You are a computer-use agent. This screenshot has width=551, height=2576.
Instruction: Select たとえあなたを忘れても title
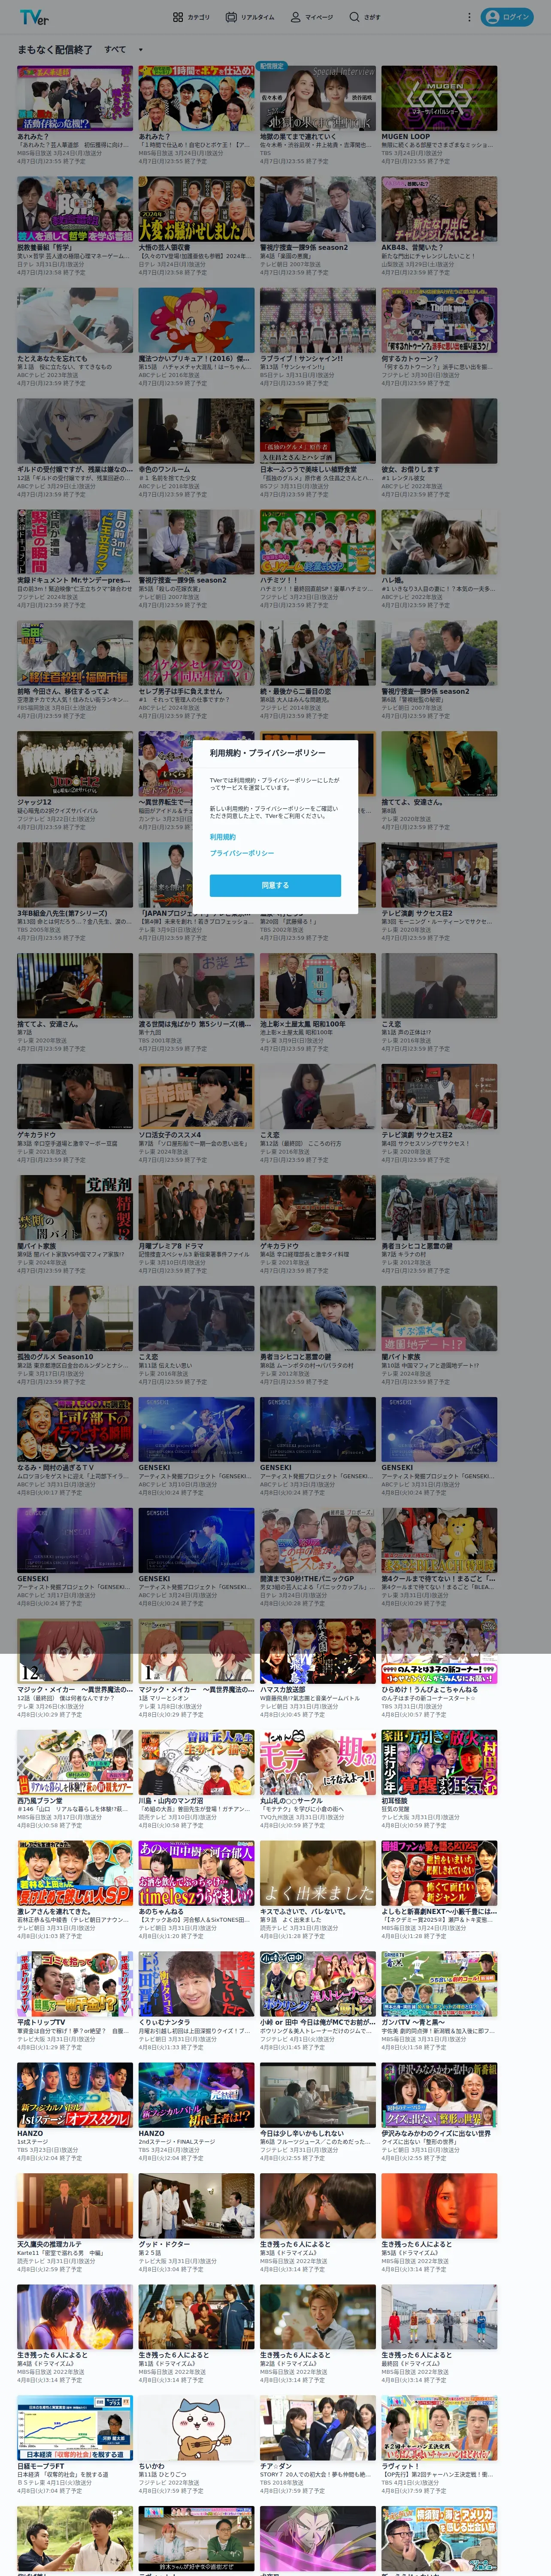pyautogui.click(x=52, y=358)
